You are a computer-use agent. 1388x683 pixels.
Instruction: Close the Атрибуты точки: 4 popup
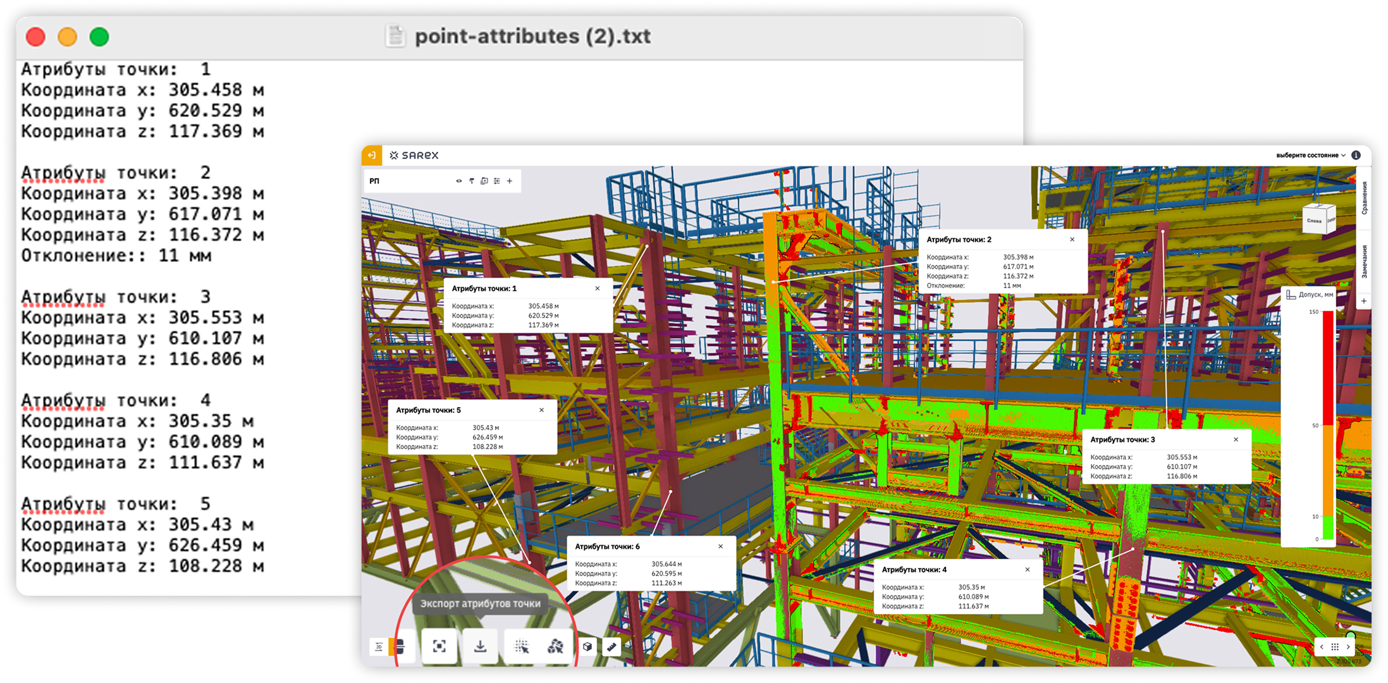pos(1028,570)
